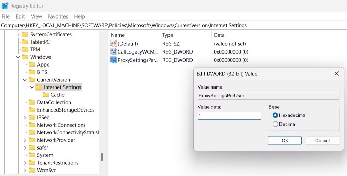Click the registry path address bar
This screenshot has height=176, width=347.
pyautogui.click(x=174, y=26)
